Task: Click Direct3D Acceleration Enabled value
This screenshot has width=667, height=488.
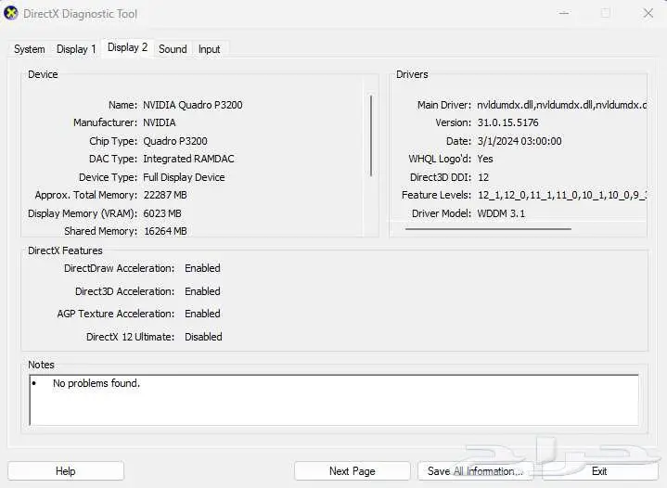Action: [x=202, y=291]
